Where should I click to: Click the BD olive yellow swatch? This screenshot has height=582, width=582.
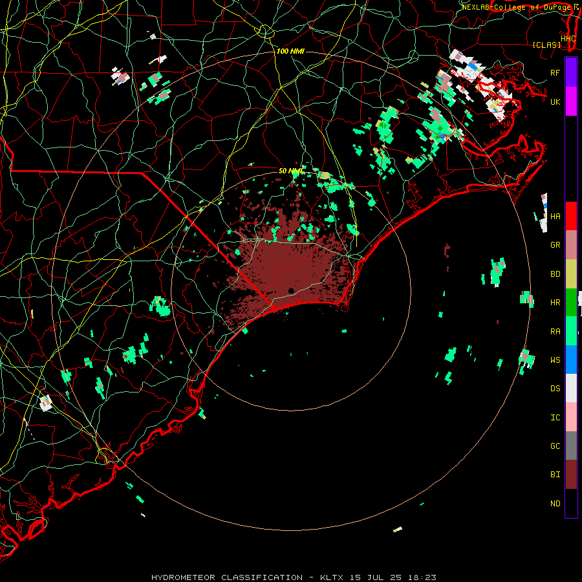571,274
